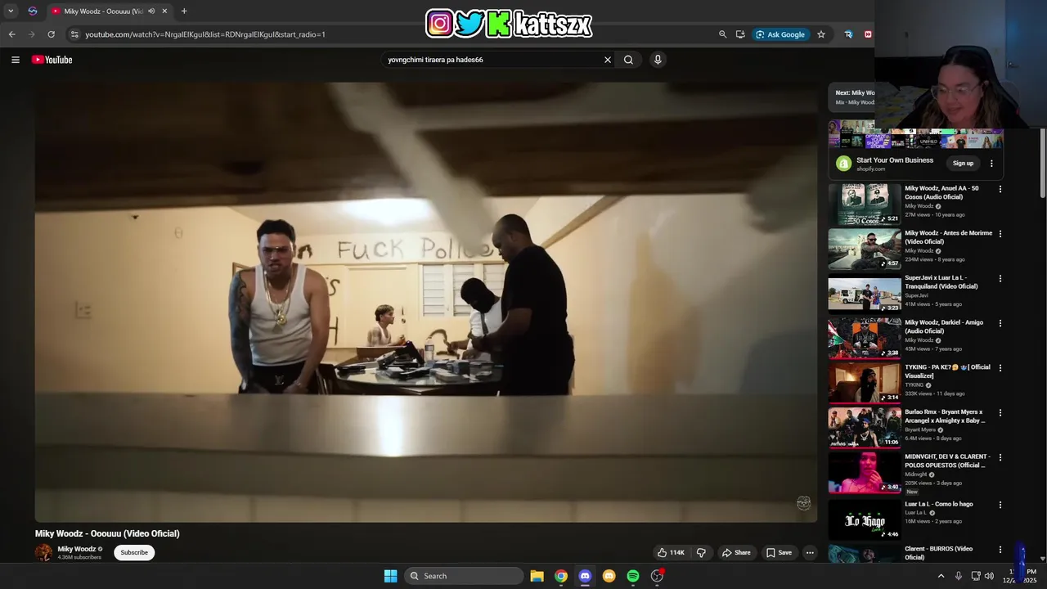1047x589 pixels.
Task: Open File Explorer from the taskbar
Action: [x=537, y=576]
